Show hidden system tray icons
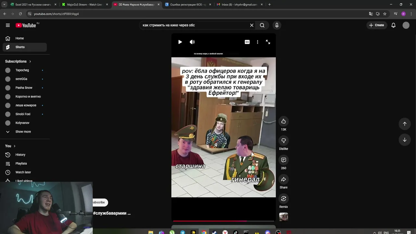Screen dimensions: 416x234 click(x=374, y=233)
